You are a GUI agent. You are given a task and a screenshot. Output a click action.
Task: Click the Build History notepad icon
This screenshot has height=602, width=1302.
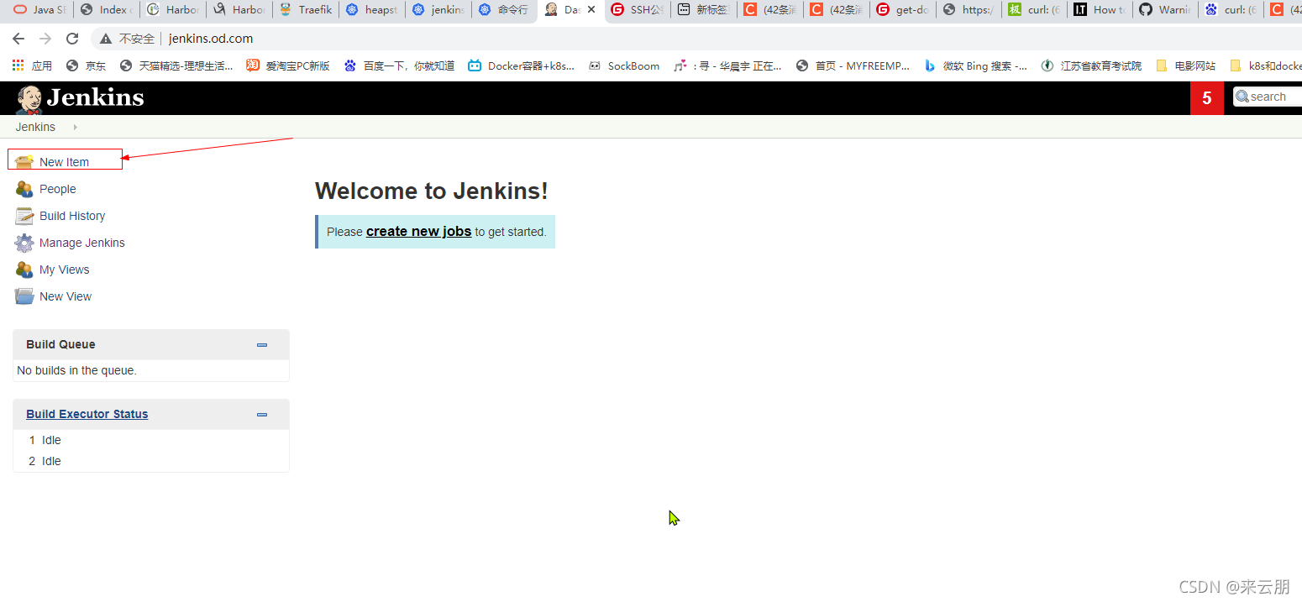click(24, 216)
